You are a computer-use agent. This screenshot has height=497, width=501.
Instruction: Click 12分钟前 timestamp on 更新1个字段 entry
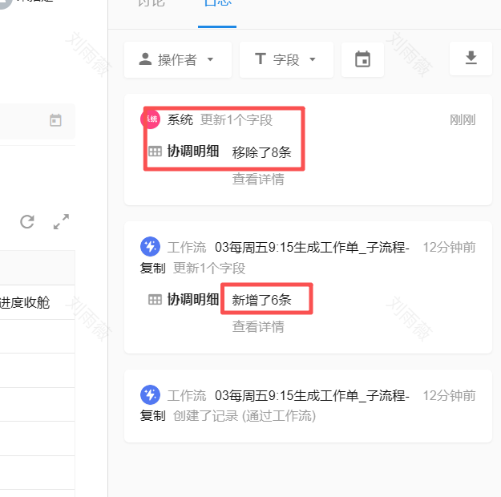click(449, 247)
